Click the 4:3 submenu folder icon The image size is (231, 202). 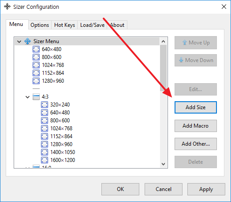(36, 97)
